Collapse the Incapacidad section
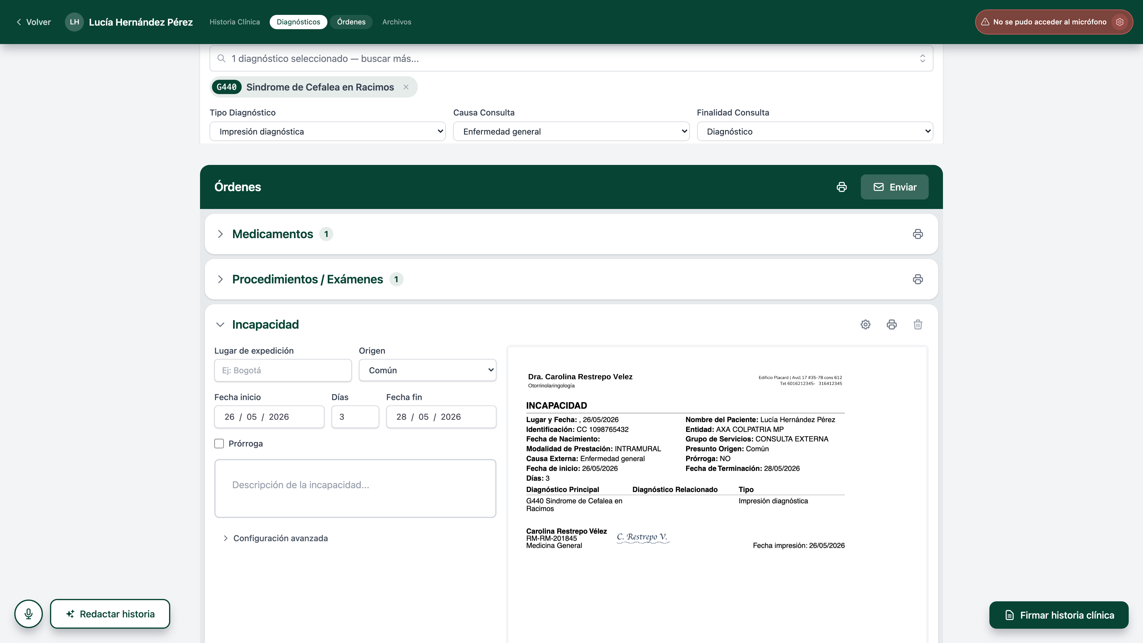This screenshot has height=643, width=1143. pyautogui.click(x=220, y=324)
